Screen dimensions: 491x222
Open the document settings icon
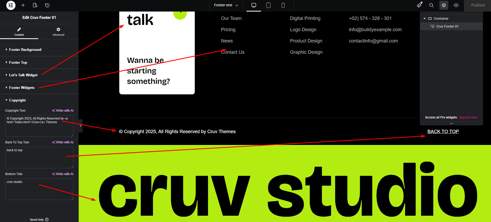coord(35,5)
